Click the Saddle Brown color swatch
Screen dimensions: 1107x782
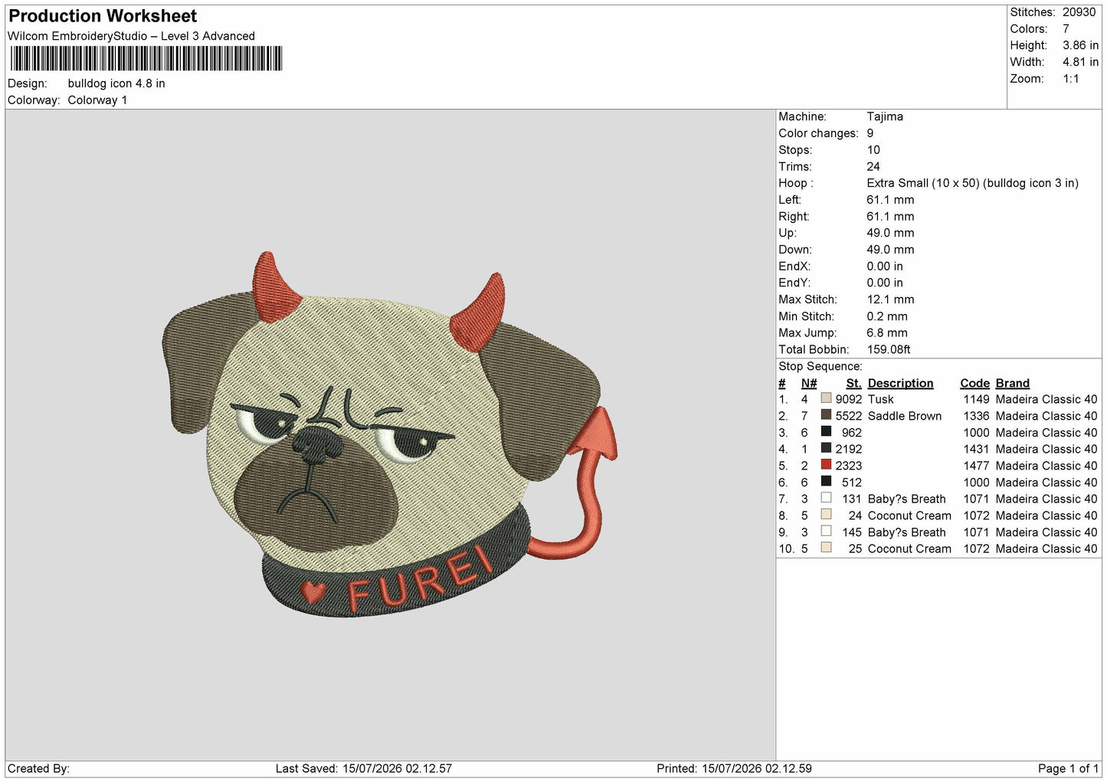click(x=826, y=415)
